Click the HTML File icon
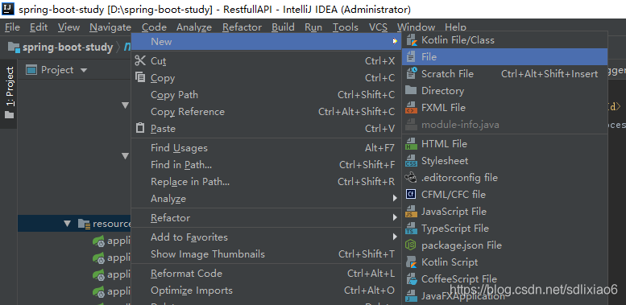 pyautogui.click(x=411, y=144)
